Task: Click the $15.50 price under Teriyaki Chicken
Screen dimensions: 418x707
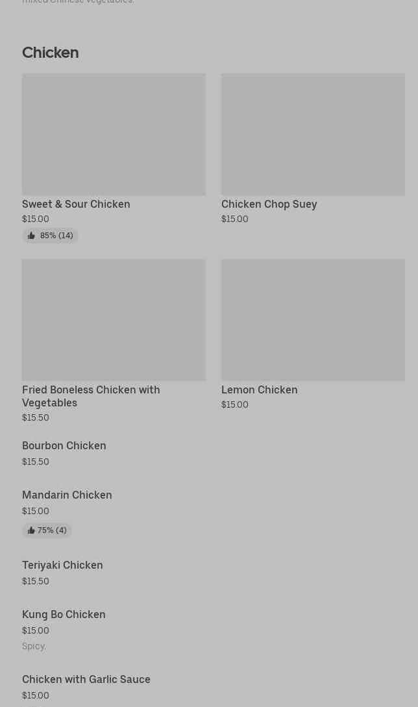Action: (x=36, y=581)
